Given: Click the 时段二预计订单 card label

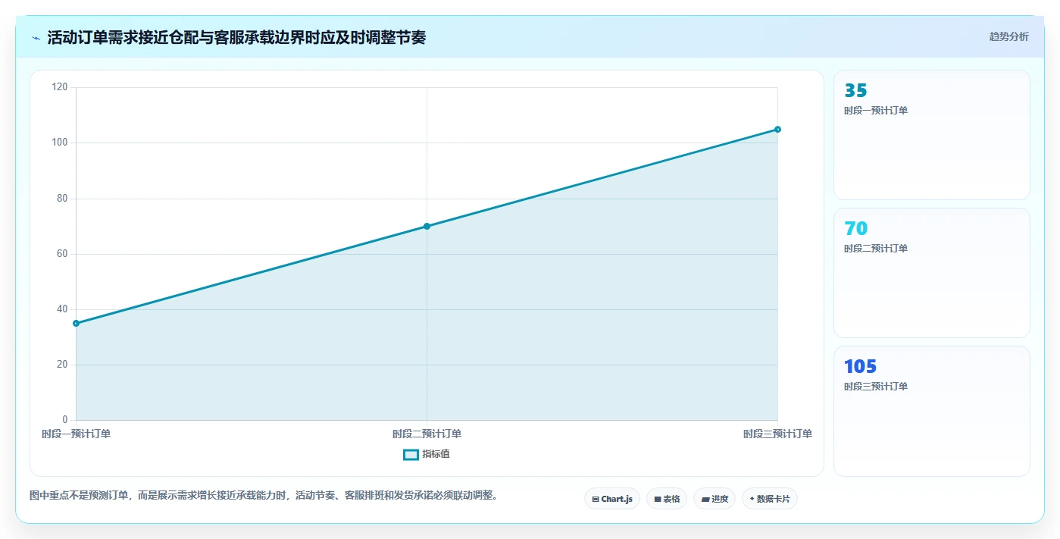Looking at the screenshot, I should [x=876, y=249].
